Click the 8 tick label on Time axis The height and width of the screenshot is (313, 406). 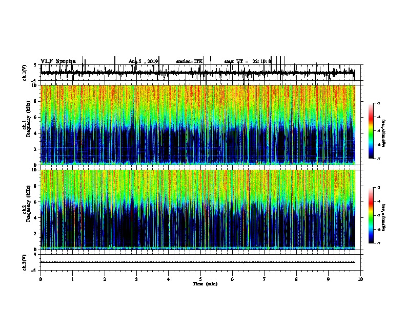click(x=296, y=279)
